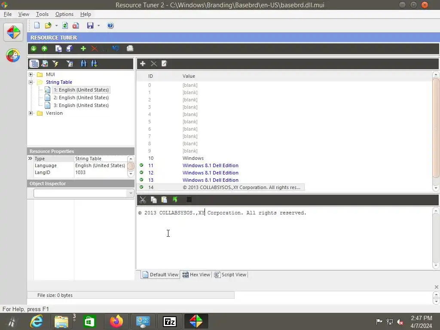Collapse the String Table folder
The width and height of the screenshot is (440, 330).
31,82
